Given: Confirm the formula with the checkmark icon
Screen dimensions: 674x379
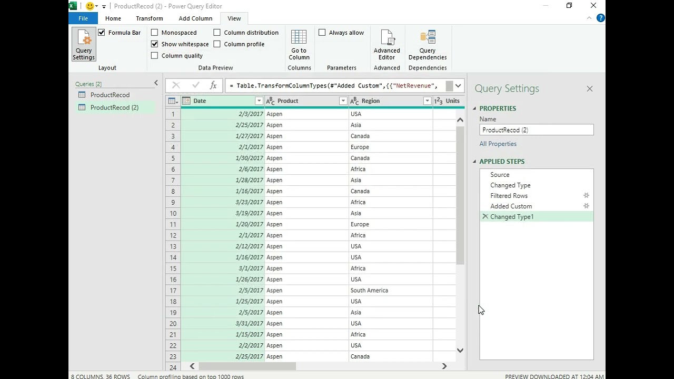Looking at the screenshot, I should pos(195,85).
